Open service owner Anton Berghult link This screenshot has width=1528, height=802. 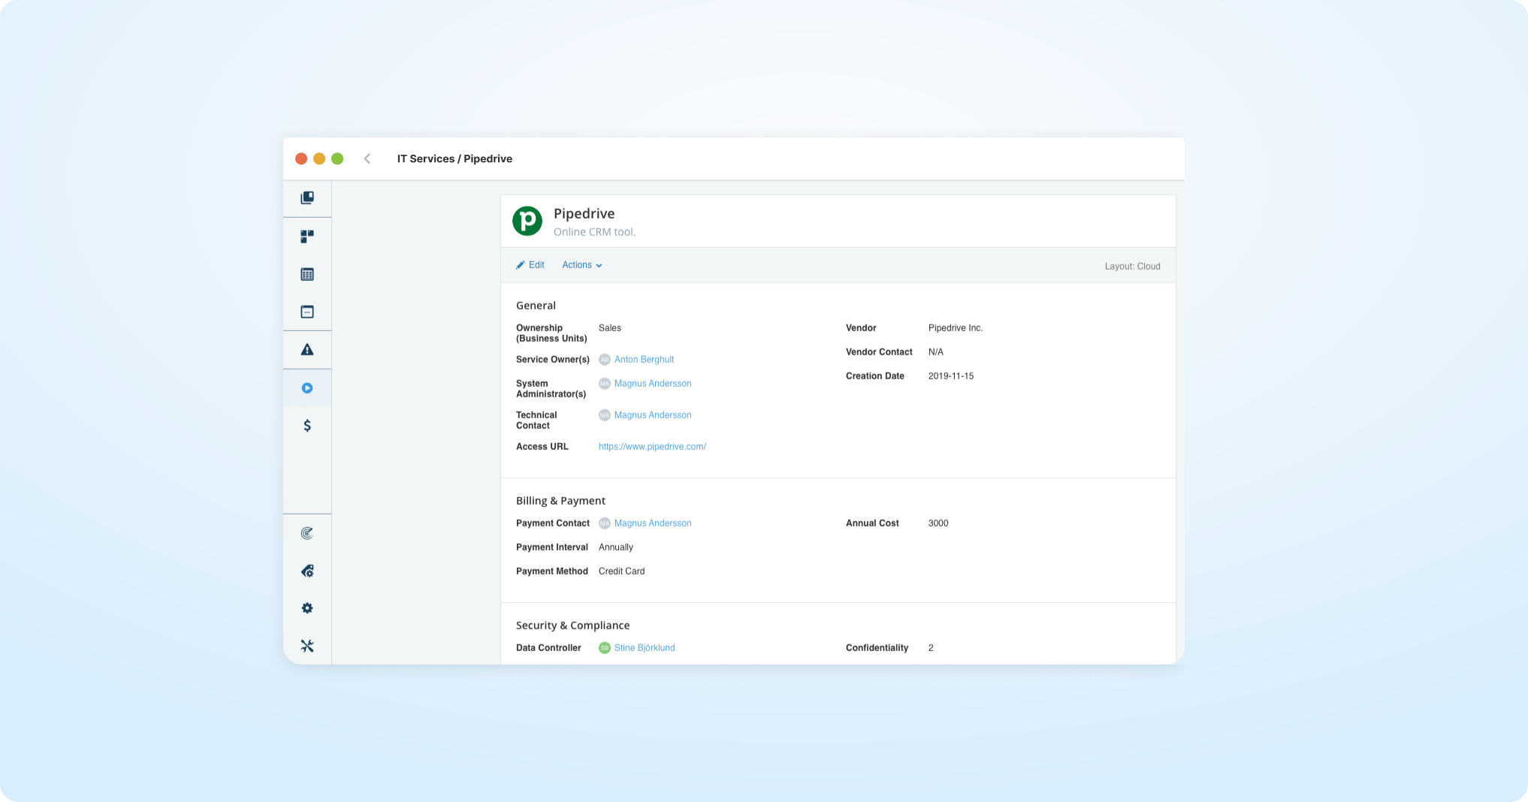tap(644, 360)
